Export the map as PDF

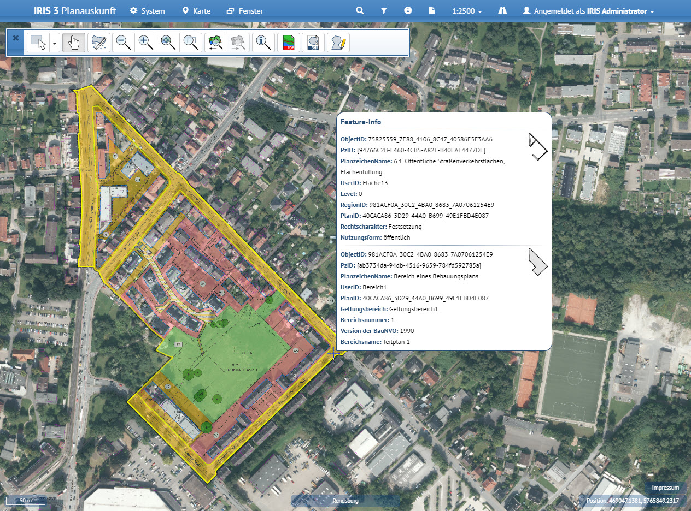tap(289, 43)
